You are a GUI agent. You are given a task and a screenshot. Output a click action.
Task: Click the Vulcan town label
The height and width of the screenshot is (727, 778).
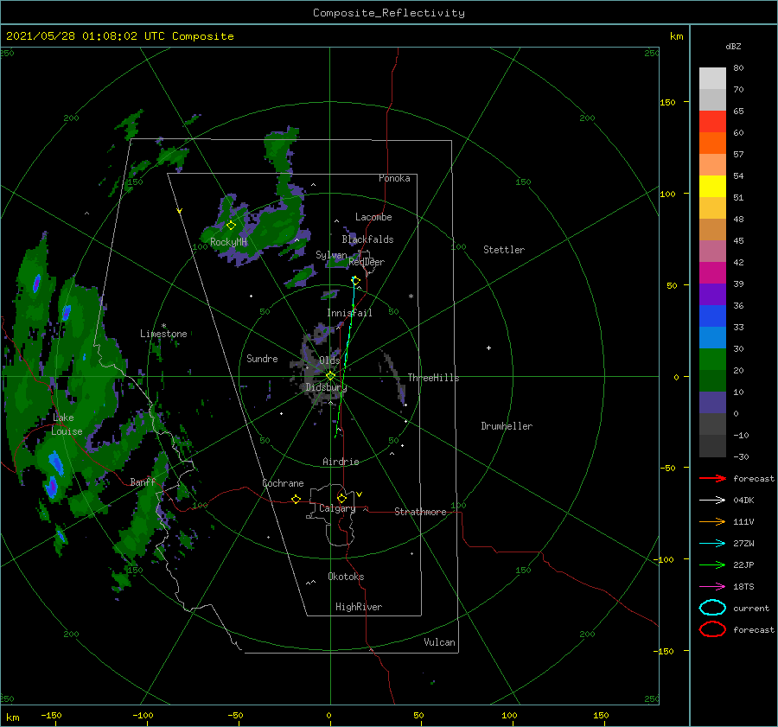click(x=440, y=642)
